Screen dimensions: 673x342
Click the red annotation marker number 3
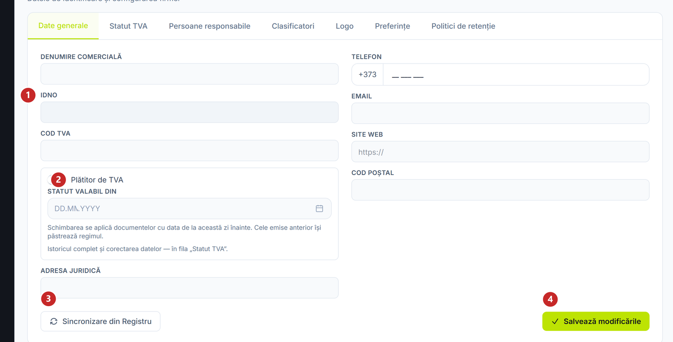[48, 299]
